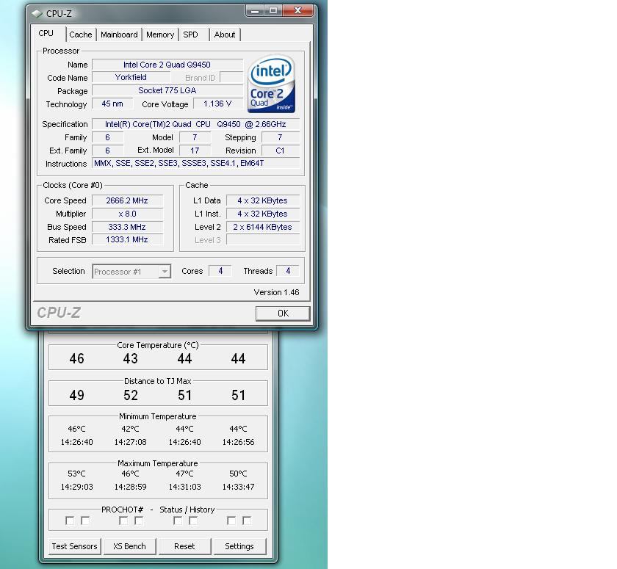
Task: Toggle second PROCHOT checkbox of third core pair
Action: click(192, 521)
